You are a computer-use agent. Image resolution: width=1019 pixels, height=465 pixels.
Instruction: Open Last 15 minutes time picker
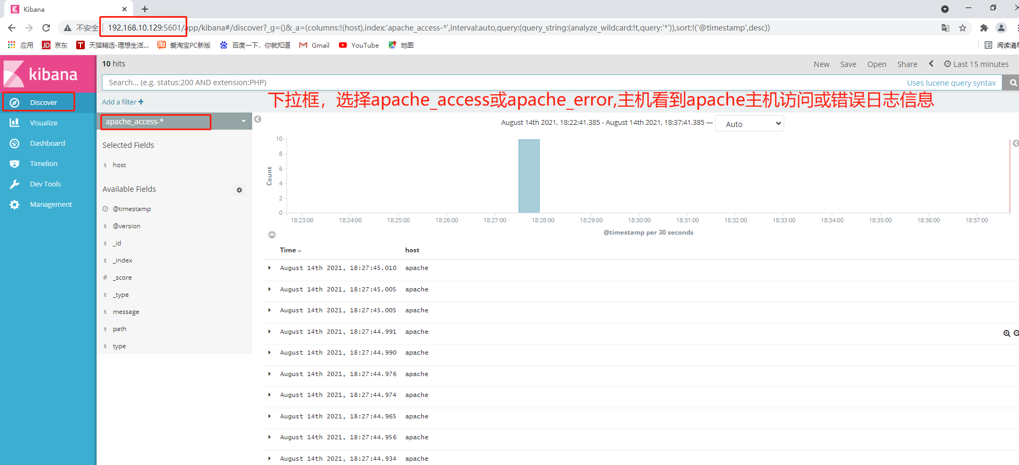[x=977, y=64]
